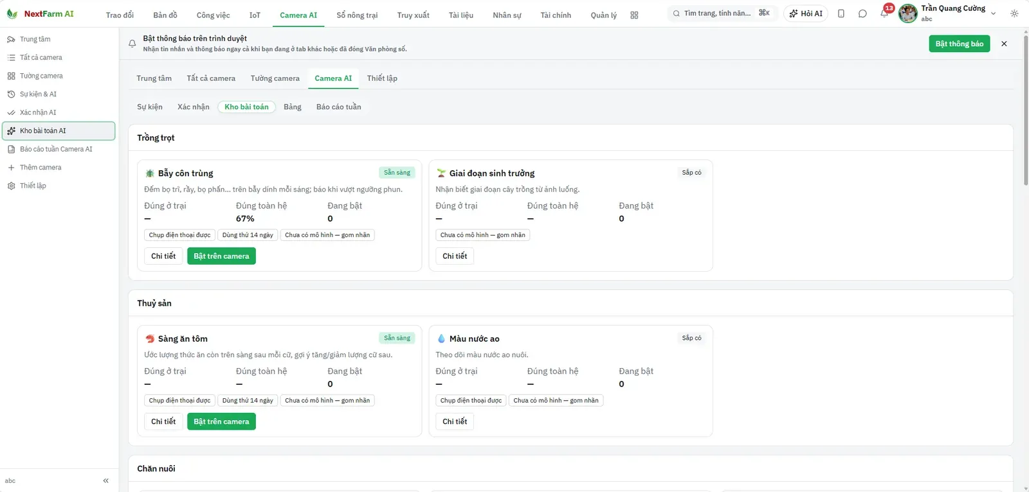Select the Xác nhận sub-tab
This screenshot has width=1029, height=492.
194,107
